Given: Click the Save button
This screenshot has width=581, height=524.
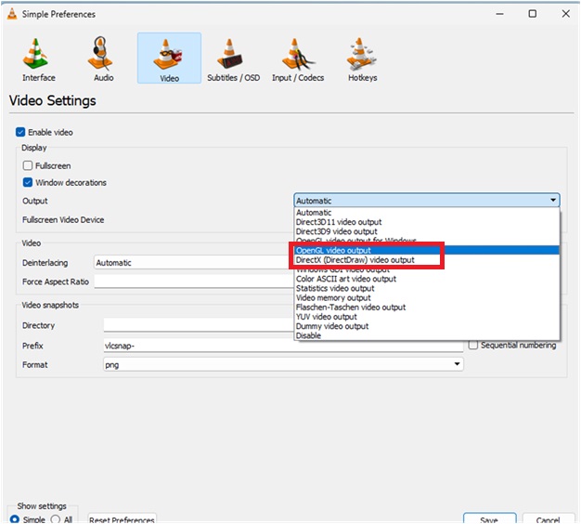Looking at the screenshot, I should 489,518.
